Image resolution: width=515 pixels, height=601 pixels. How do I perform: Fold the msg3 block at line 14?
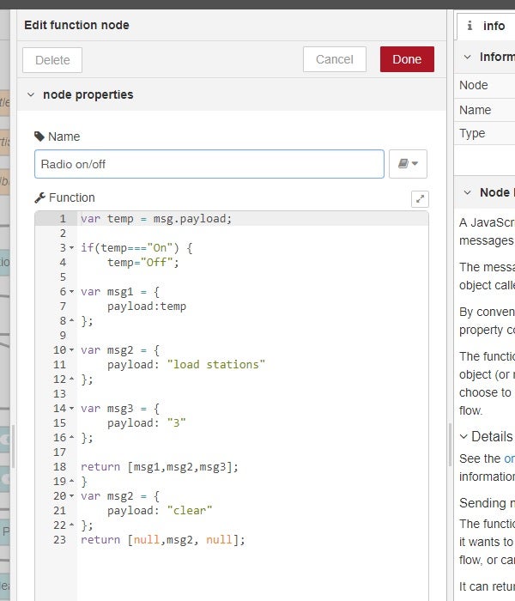point(71,409)
